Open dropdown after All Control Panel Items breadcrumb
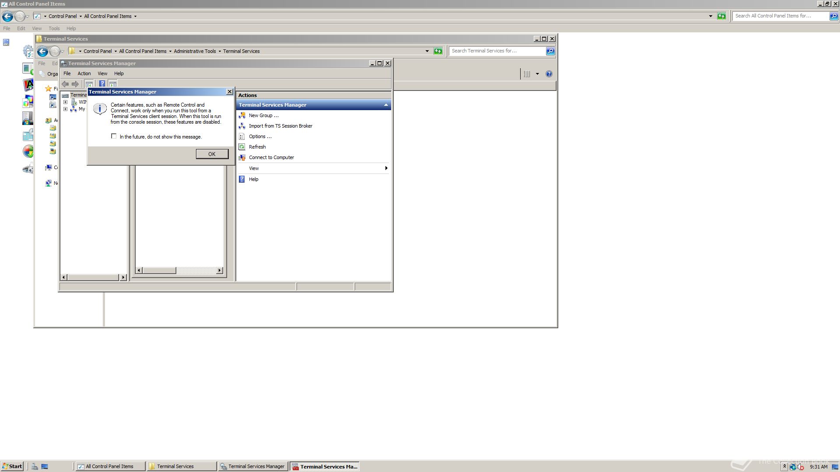Image resolution: width=840 pixels, height=472 pixels. click(x=135, y=16)
